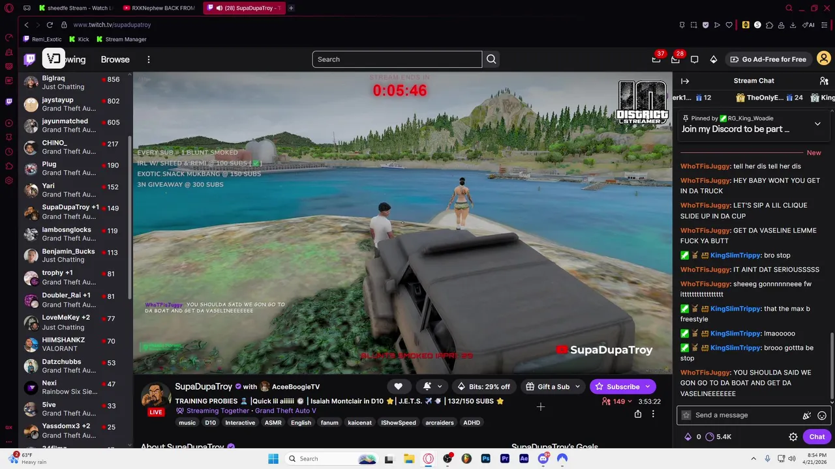Go back in browser history
Viewport: 835px width, 469px height.
27,25
